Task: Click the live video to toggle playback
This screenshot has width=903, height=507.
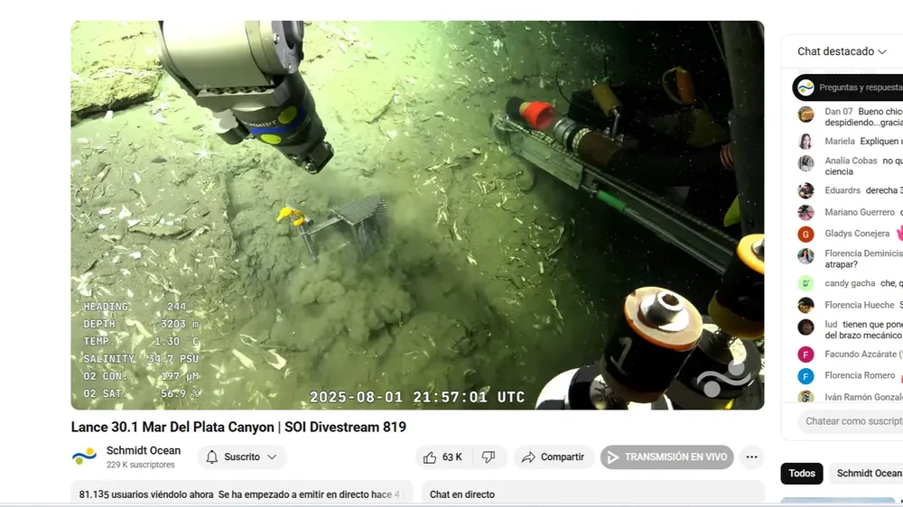Action: (x=417, y=215)
